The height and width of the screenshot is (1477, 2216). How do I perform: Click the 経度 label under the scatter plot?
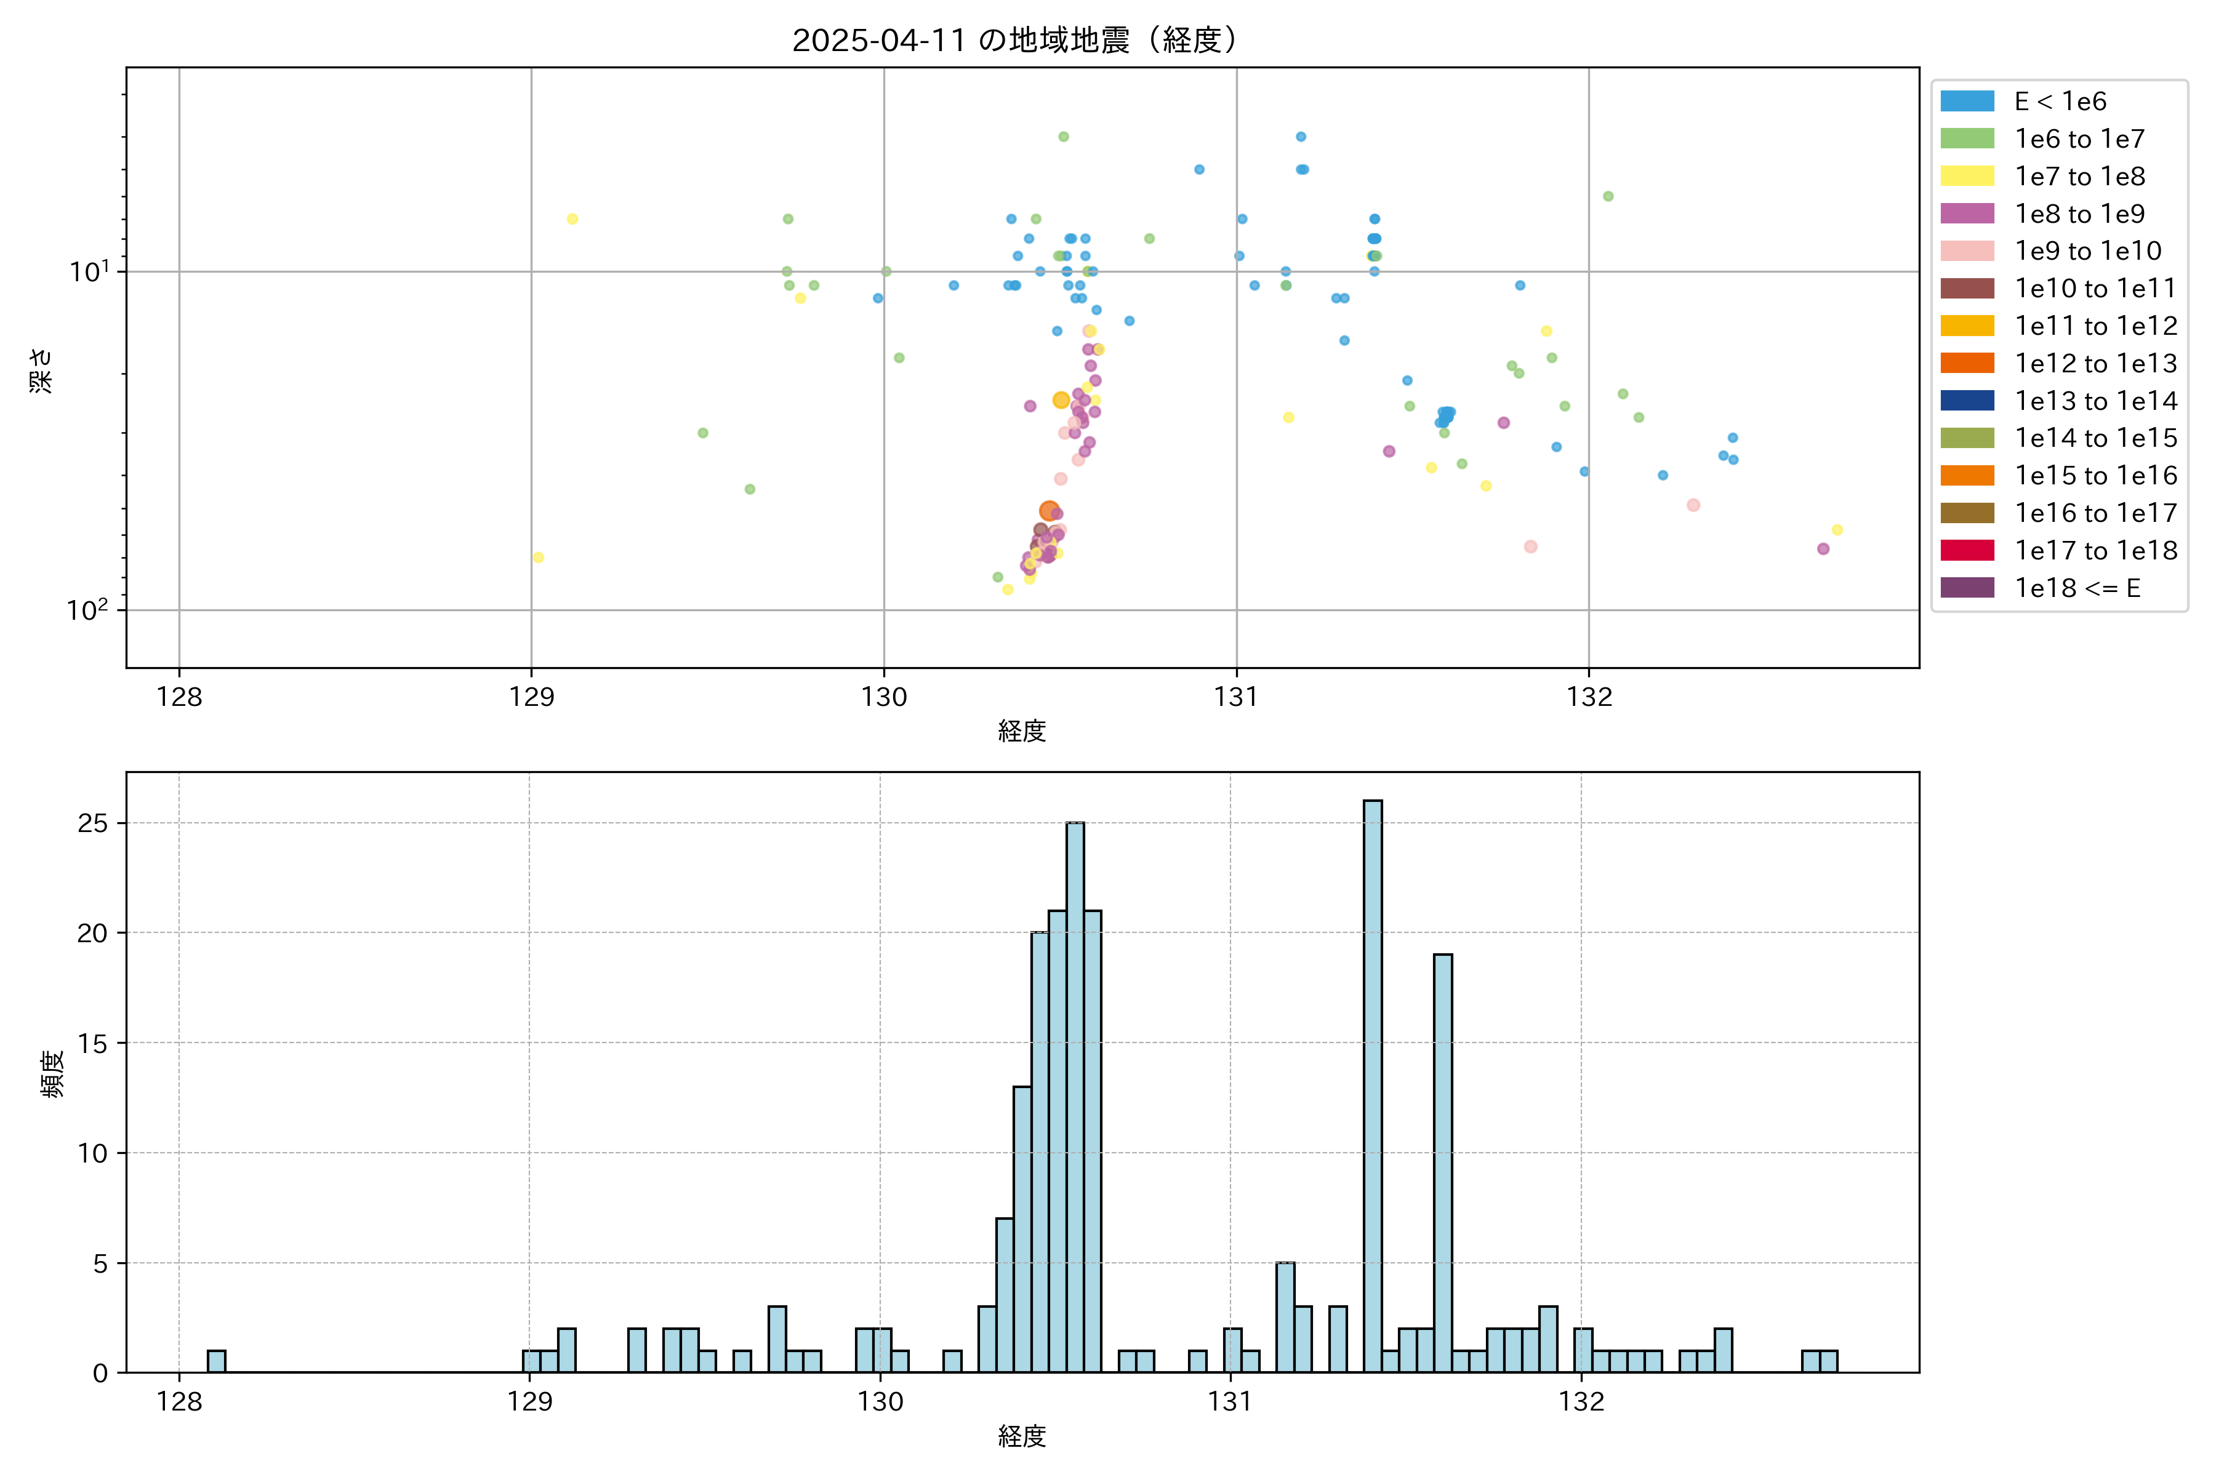(1021, 731)
